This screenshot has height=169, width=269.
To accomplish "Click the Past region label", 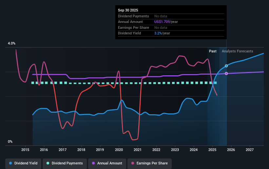I will [x=213, y=51].
